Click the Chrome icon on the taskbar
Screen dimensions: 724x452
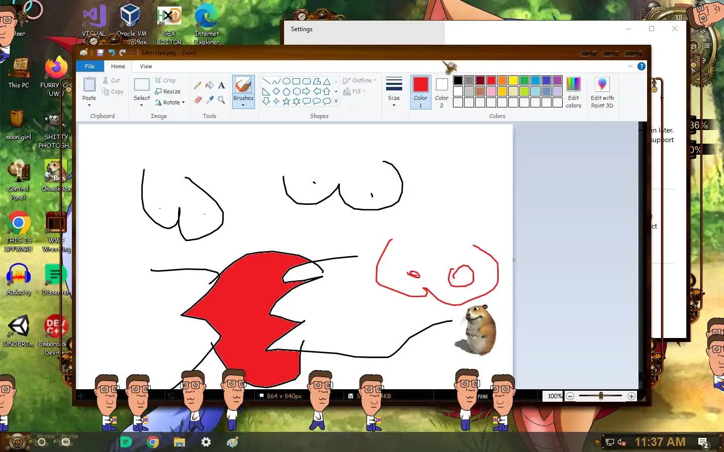[x=153, y=442]
